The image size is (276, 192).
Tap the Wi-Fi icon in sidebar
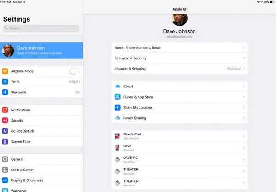[x=5, y=82]
